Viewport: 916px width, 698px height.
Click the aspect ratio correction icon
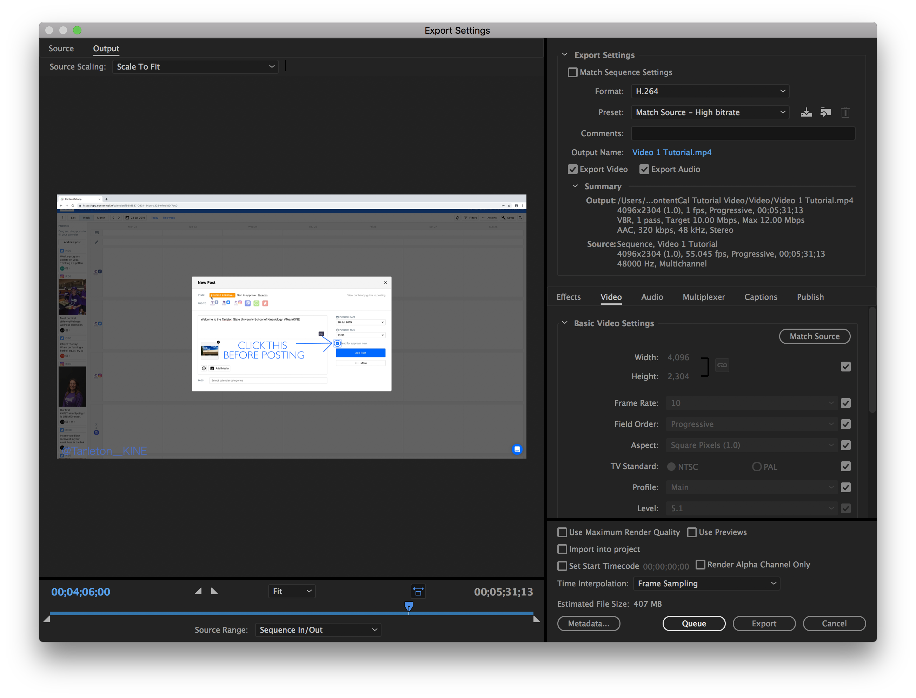click(x=418, y=591)
